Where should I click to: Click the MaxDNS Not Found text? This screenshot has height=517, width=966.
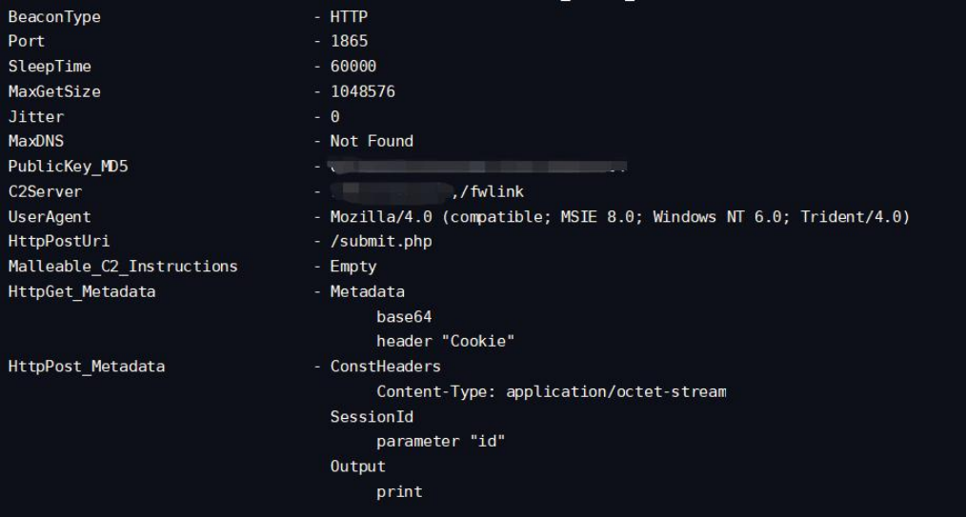coord(372,142)
